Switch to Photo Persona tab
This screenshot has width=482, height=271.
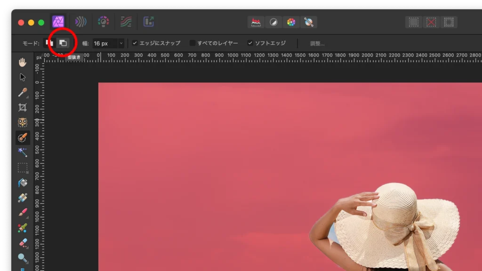[58, 22]
